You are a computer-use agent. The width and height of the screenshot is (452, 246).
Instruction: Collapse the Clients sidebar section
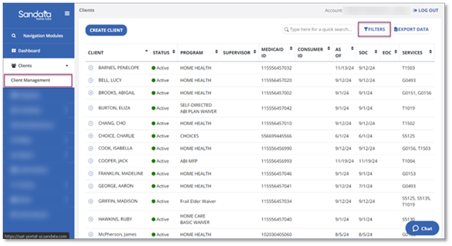pyautogui.click(x=67, y=66)
